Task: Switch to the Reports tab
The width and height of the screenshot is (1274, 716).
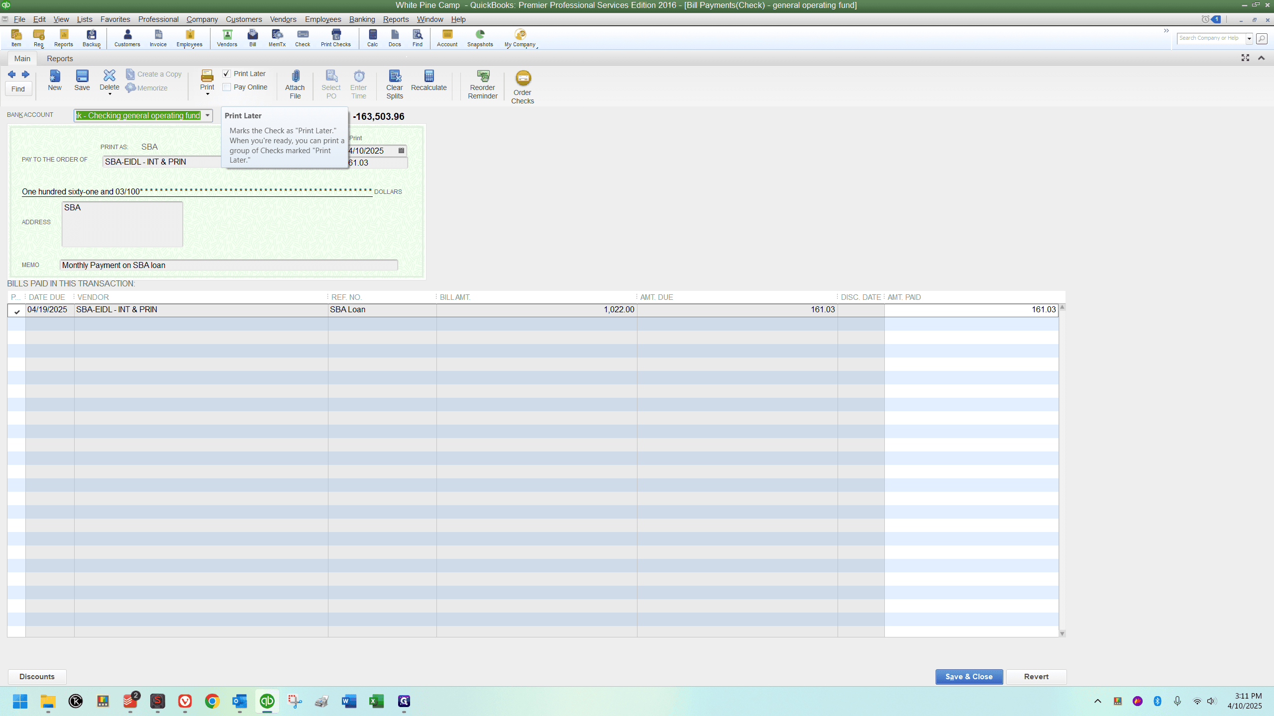Action: tap(60, 59)
